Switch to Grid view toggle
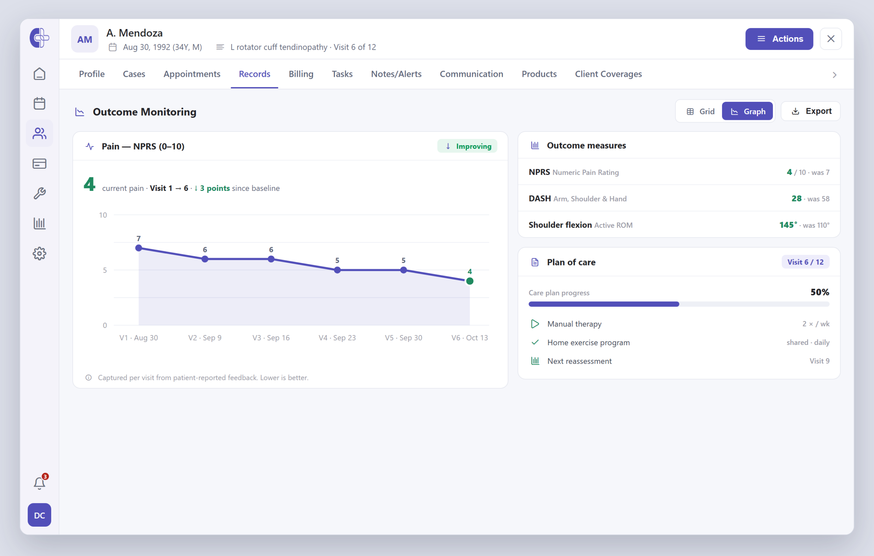This screenshot has height=556, width=874. (701, 111)
